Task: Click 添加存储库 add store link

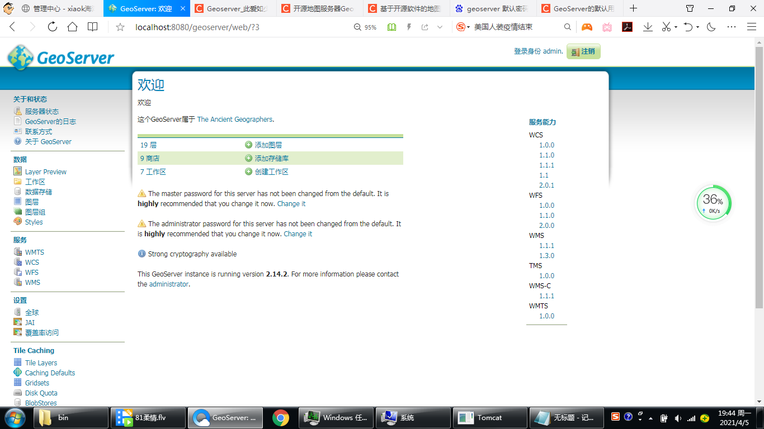Action: pyautogui.click(x=271, y=159)
